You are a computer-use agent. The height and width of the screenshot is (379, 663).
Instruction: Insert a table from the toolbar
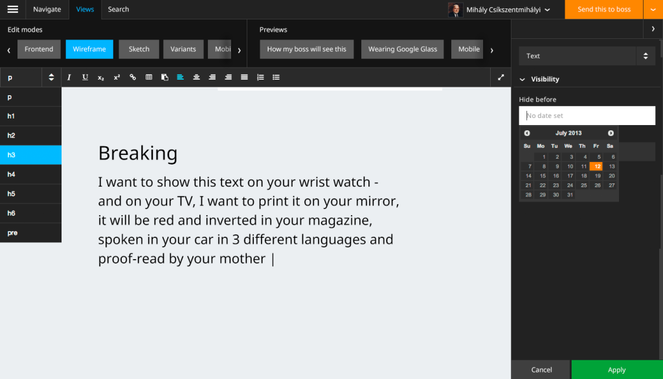point(148,77)
